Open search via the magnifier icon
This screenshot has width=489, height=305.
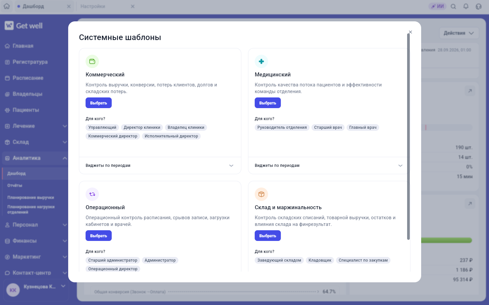454,6
